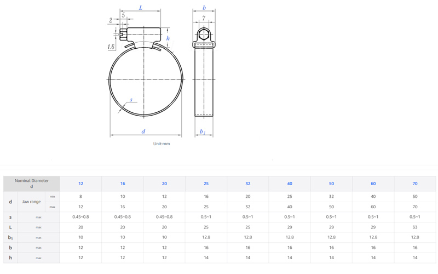Image resolution: width=438 pixels, height=274 pixels.
Task: Click the Nominal Diameter d header cell
Action: (32, 184)
